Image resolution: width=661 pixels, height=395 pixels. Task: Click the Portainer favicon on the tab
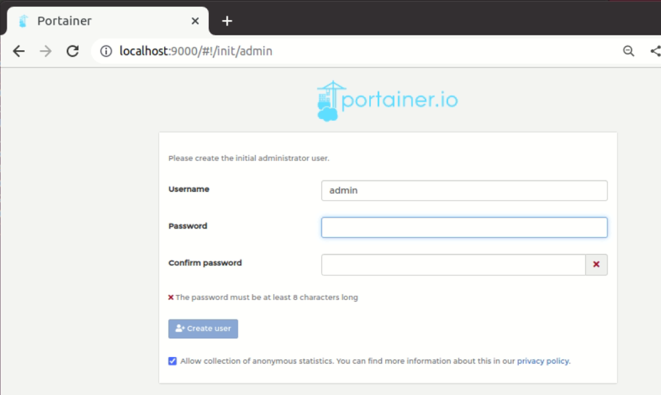23,21
